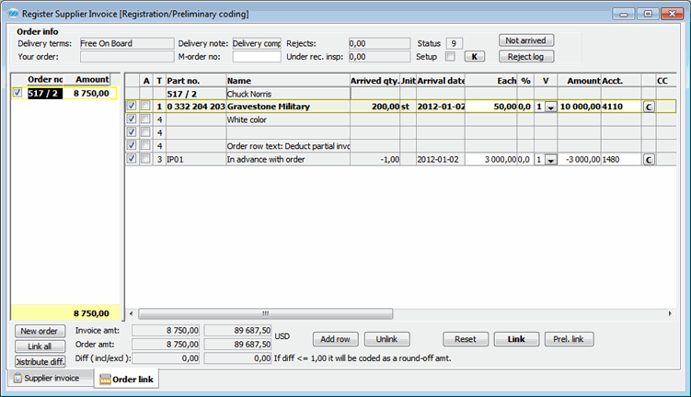The image size is (691, 397).
Task: Click the M-order no input field
Action: [x=257, y=57]
